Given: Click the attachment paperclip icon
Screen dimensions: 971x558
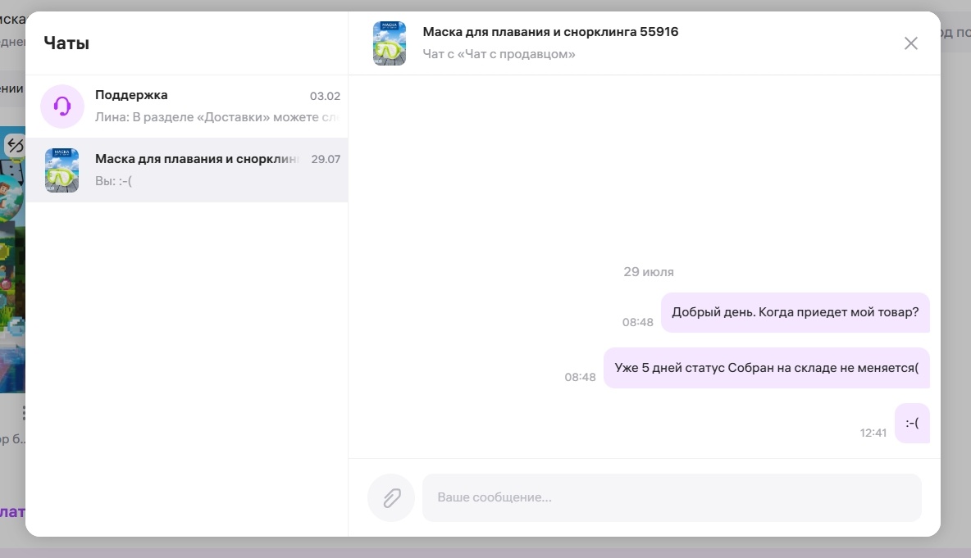Looking at the screenshot, I should [x=390, y=497].
